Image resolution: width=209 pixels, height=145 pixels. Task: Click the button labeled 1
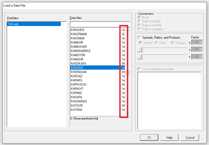tap(140, 50)
